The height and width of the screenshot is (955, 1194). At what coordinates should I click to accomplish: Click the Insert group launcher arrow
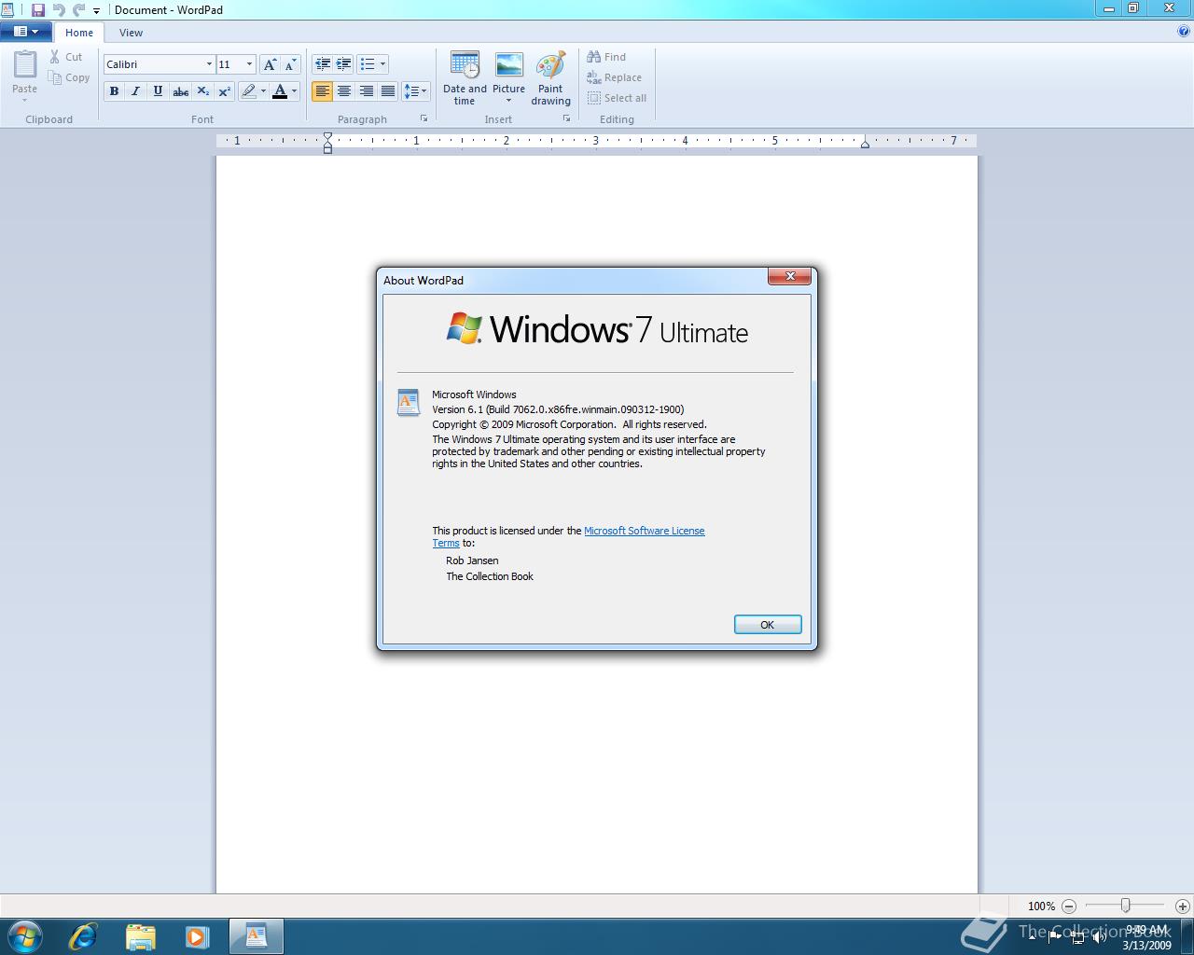(x=566, y=118)
